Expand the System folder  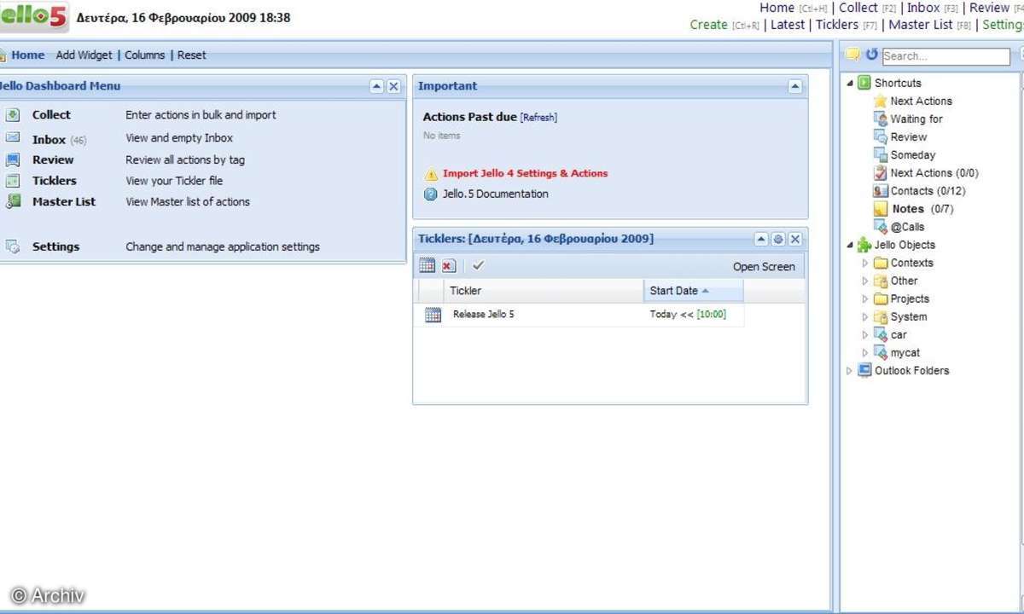point(865,317)
